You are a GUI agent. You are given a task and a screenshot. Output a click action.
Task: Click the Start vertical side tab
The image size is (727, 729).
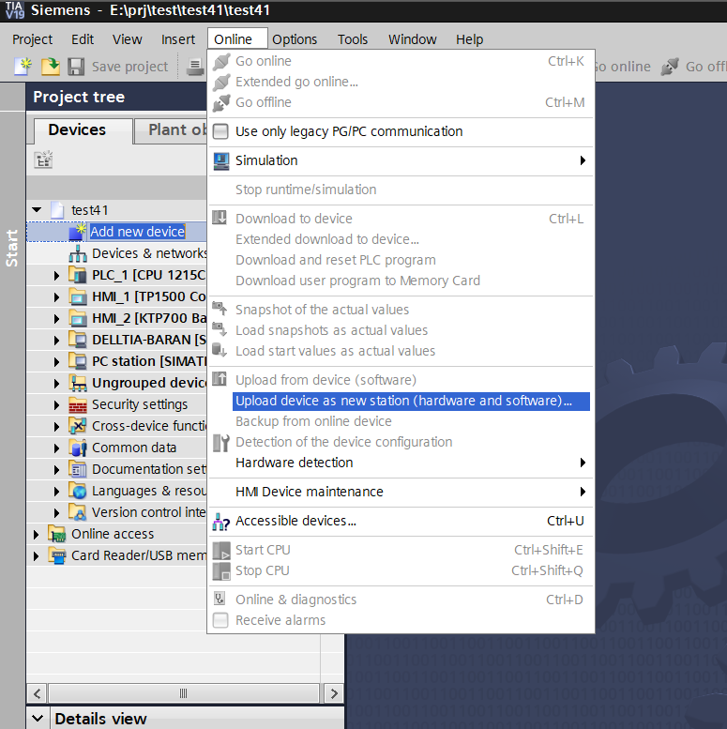(x=12, y=248)
